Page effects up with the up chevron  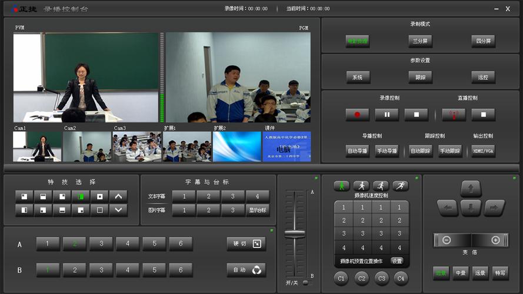118,196
